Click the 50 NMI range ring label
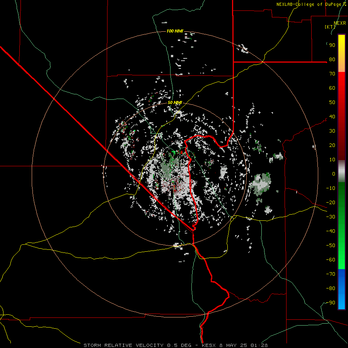The width and height of the screenshot is (348, 348). tap(175, 102)
